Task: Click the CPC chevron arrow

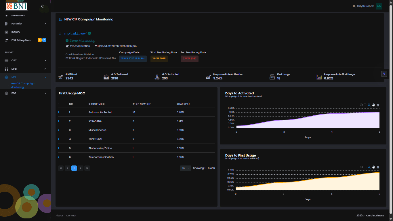Action: [x=45, y=60]
